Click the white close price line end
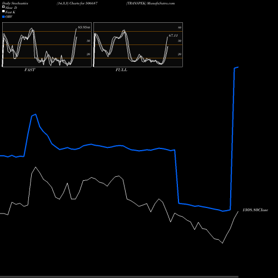Screen dimensions: 278x278 [238, 211]
